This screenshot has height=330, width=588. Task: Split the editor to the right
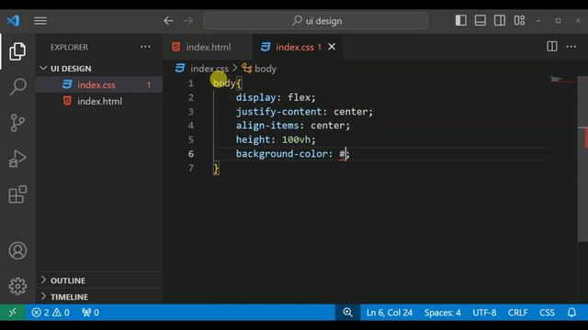click(552, 47)
